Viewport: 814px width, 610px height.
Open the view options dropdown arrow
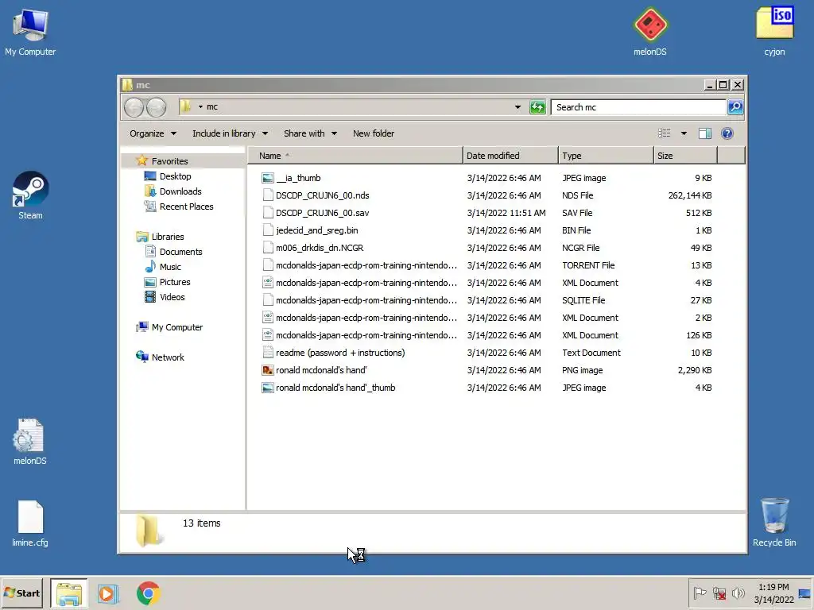[x=684, y=133]
